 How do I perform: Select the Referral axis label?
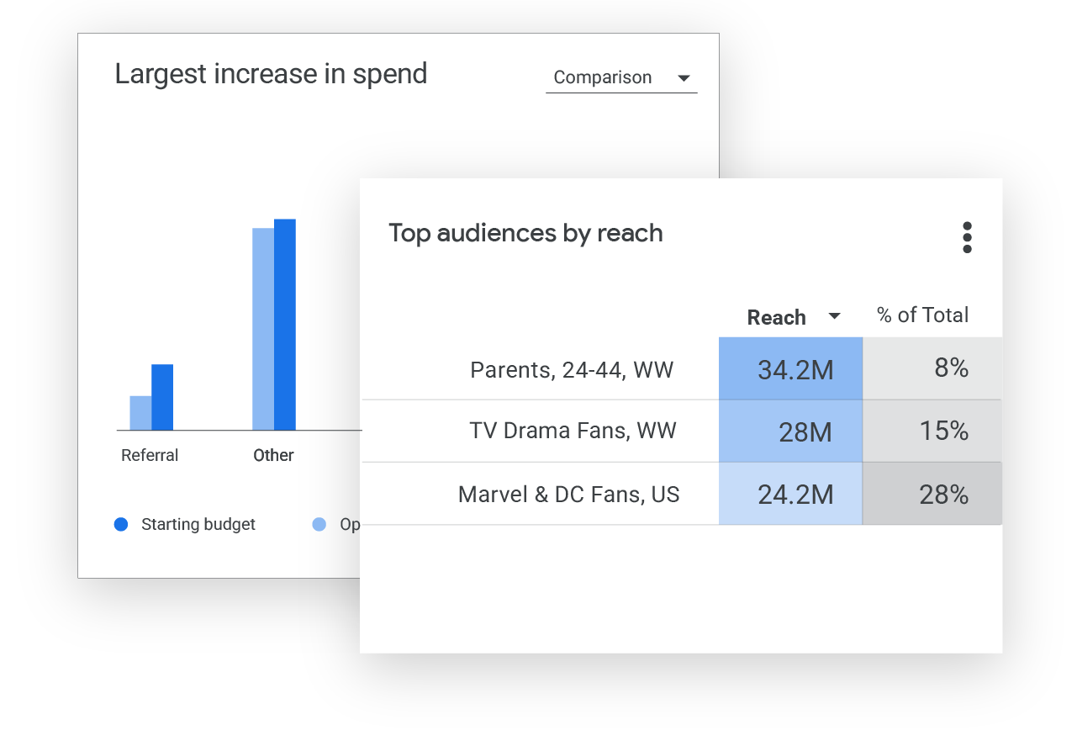150,455
